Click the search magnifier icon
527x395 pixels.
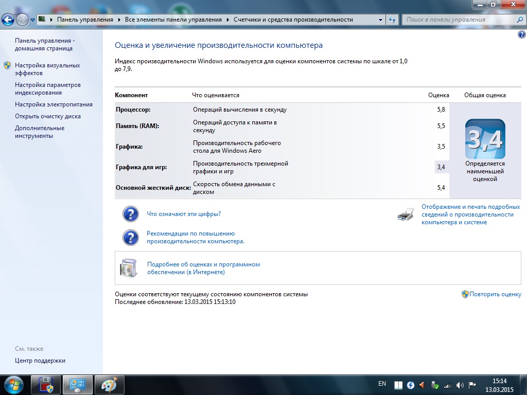pyautogui.click(x=520, y=20)
